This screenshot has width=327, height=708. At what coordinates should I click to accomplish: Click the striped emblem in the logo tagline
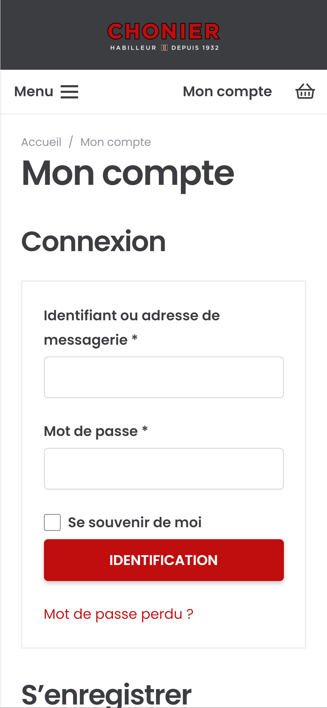(x=164, y=48)
